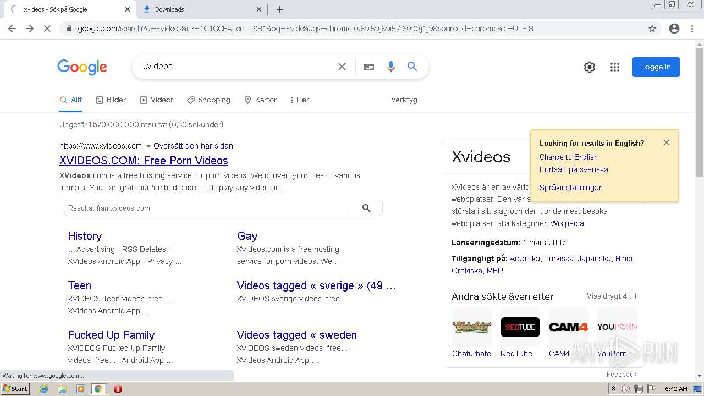Click Fortsätt på svenska link
This screenshot has height=396, width=704.
pyautogui.click(x=574, y=169)
